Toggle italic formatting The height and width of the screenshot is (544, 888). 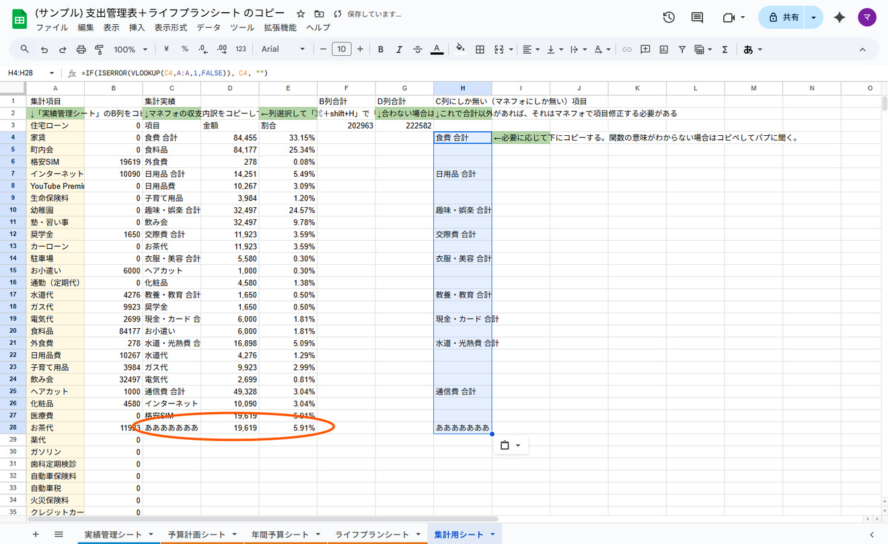[x=400, y=49]
